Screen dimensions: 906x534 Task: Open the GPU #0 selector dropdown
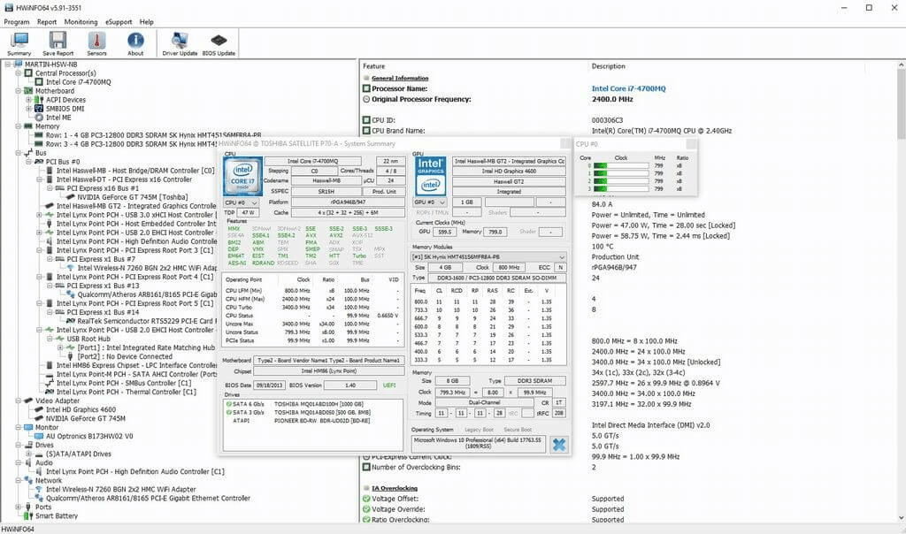(430, 202)
